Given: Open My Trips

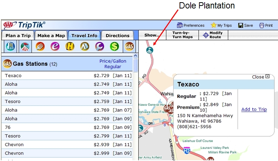Looking at the screenshot, I should coord(221,25).
